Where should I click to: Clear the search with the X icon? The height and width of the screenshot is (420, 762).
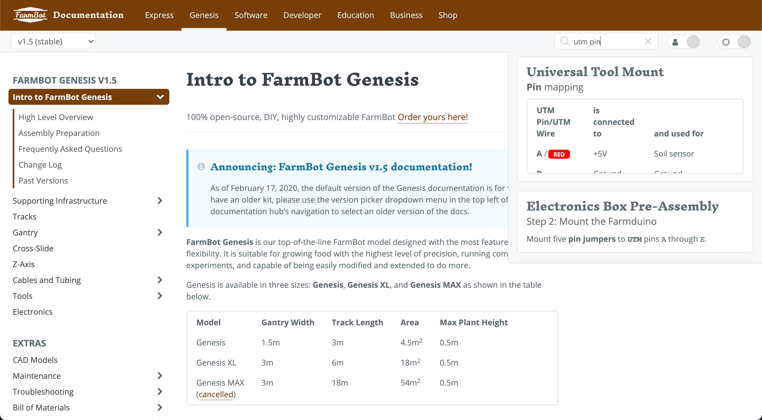point(648,42)
